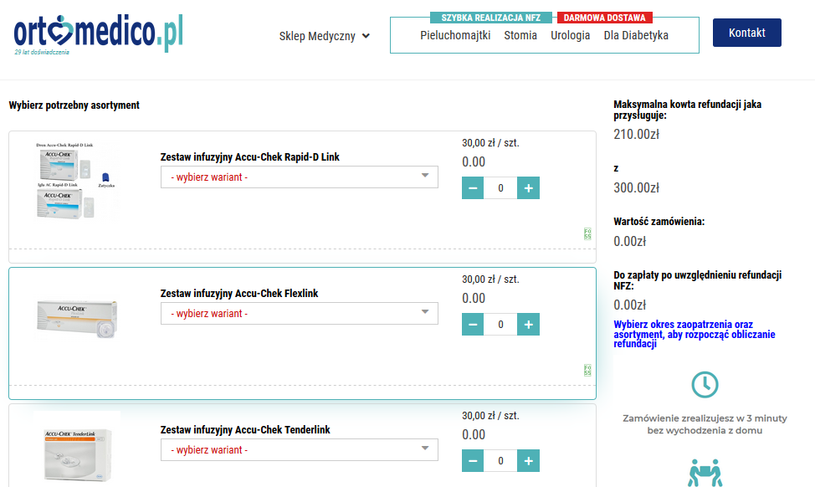Viewport: 815px width, 487px height.
Task: Click the Wartość zamówienia label
Action: 659,222
